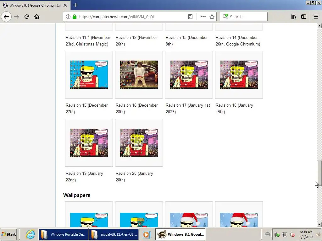Open the third wallpaper with Santa hat
The image size is (322, 241).
click(x=189, y=220)
